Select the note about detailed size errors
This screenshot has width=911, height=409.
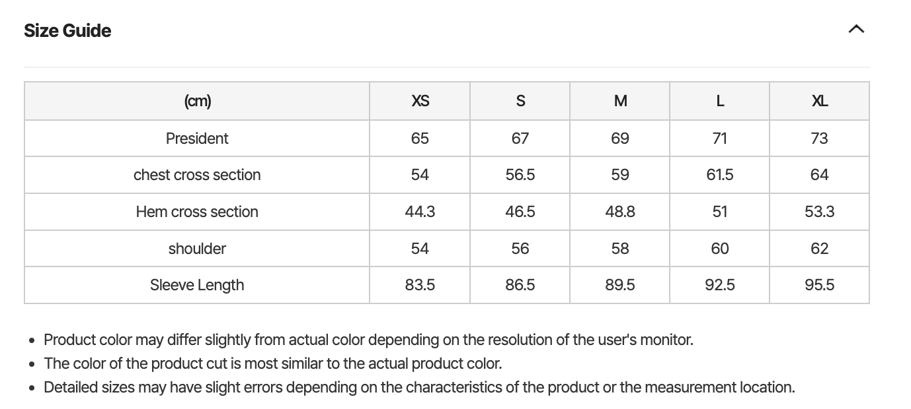pos(419,387)
